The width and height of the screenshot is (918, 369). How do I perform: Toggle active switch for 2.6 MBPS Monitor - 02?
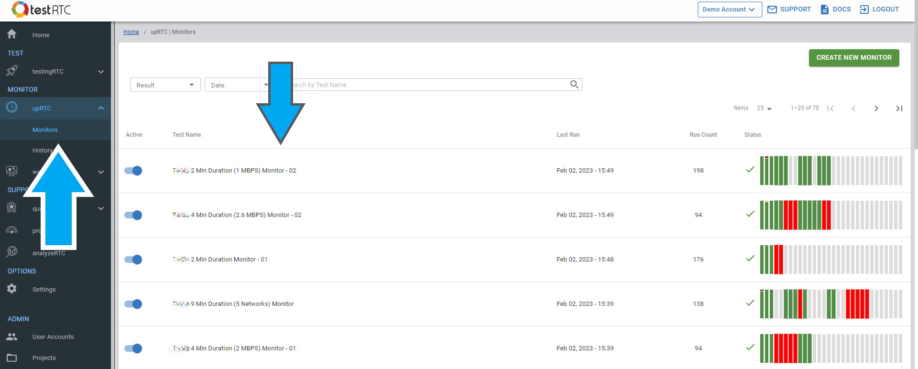[x=133, y=215]
